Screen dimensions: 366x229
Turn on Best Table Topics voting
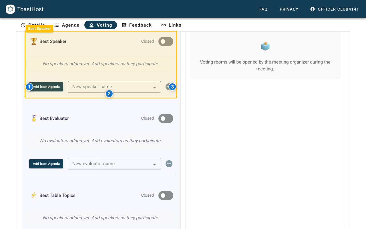tap(166, 196)
